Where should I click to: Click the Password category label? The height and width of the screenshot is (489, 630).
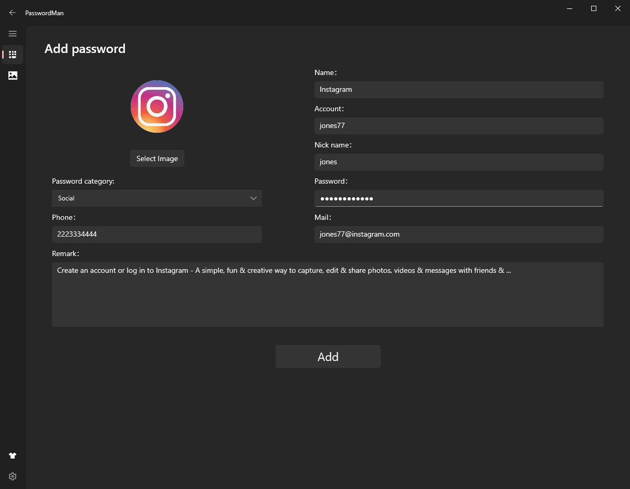coord(83,181)
